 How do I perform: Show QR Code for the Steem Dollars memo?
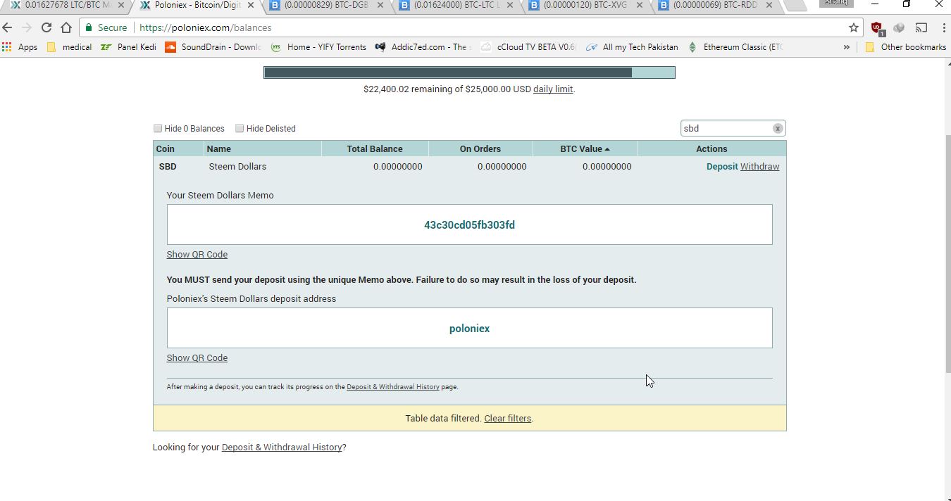(x=197, y=255)
